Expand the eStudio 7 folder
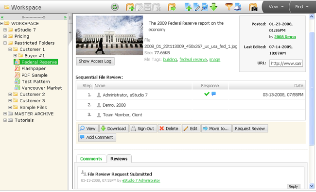The width and height of the screenshot is (316, 192). [x=5, y=30]
